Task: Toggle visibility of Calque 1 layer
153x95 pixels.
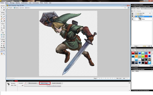Action: (133, 15)
